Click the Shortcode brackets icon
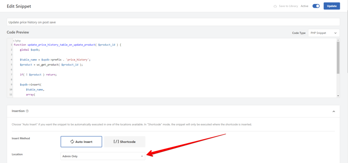Image resolution: width=348 pixels, height=163 pixels. 115,142
